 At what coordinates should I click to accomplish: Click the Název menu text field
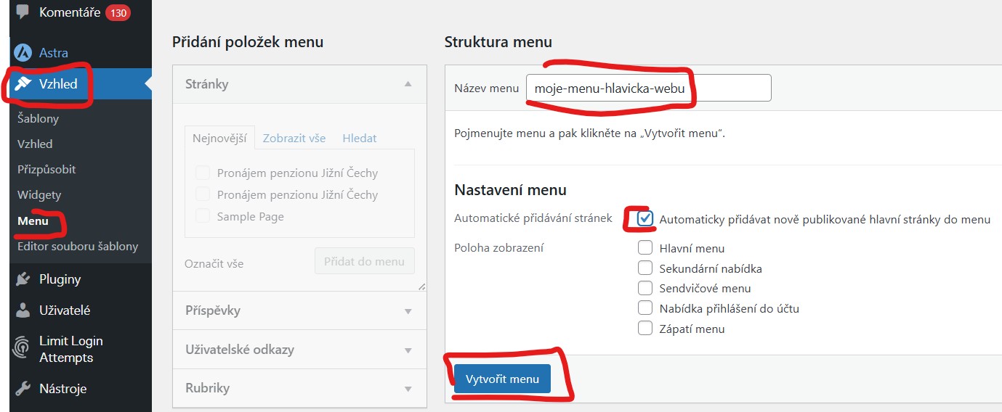648,88
